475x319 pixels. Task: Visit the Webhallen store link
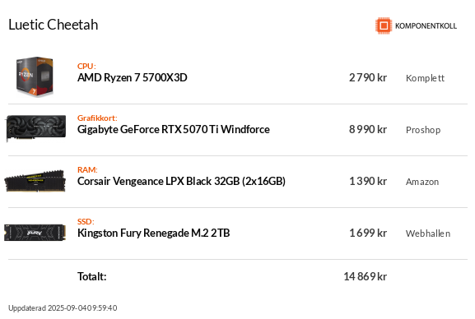point(428,233)
